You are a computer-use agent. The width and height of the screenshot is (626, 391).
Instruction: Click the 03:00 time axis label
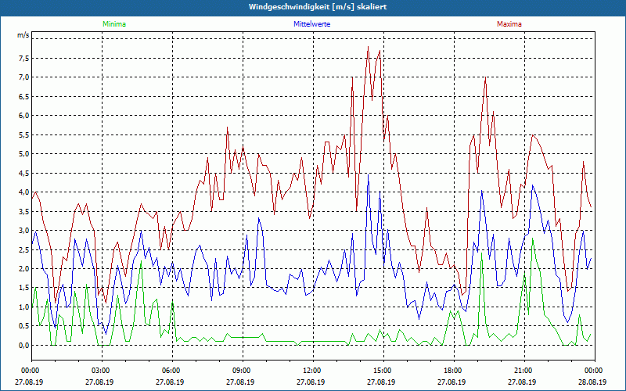coord(103,371)
